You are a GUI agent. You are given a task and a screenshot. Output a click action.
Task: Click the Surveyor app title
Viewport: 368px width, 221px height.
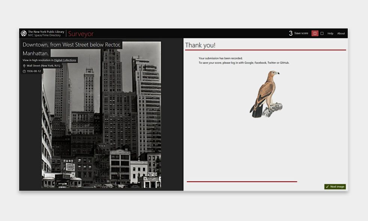tap(81, 34)
